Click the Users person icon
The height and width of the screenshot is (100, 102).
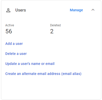(8, 10)
